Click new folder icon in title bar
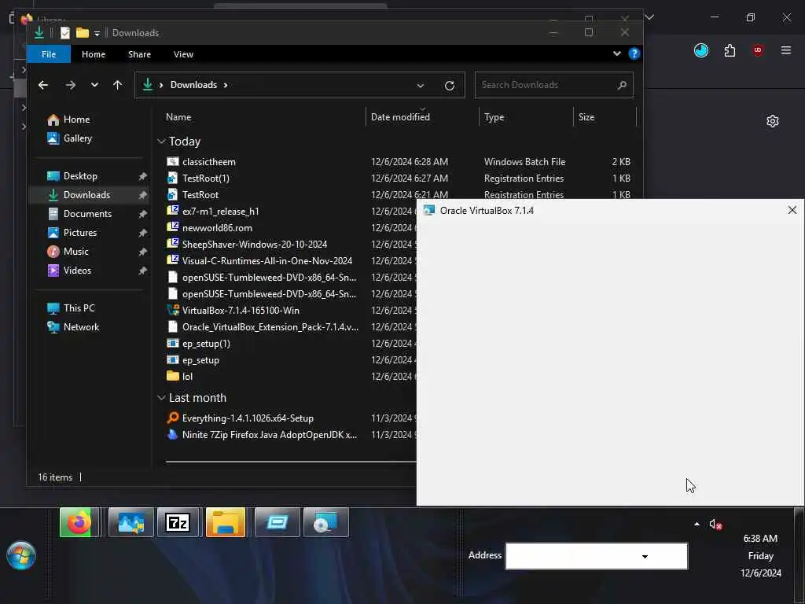The image size is (805, 604). (x=82, y=33)
